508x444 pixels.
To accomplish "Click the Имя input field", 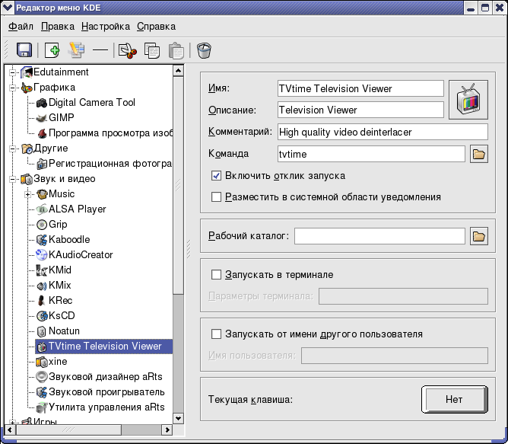I will (360, 88).
